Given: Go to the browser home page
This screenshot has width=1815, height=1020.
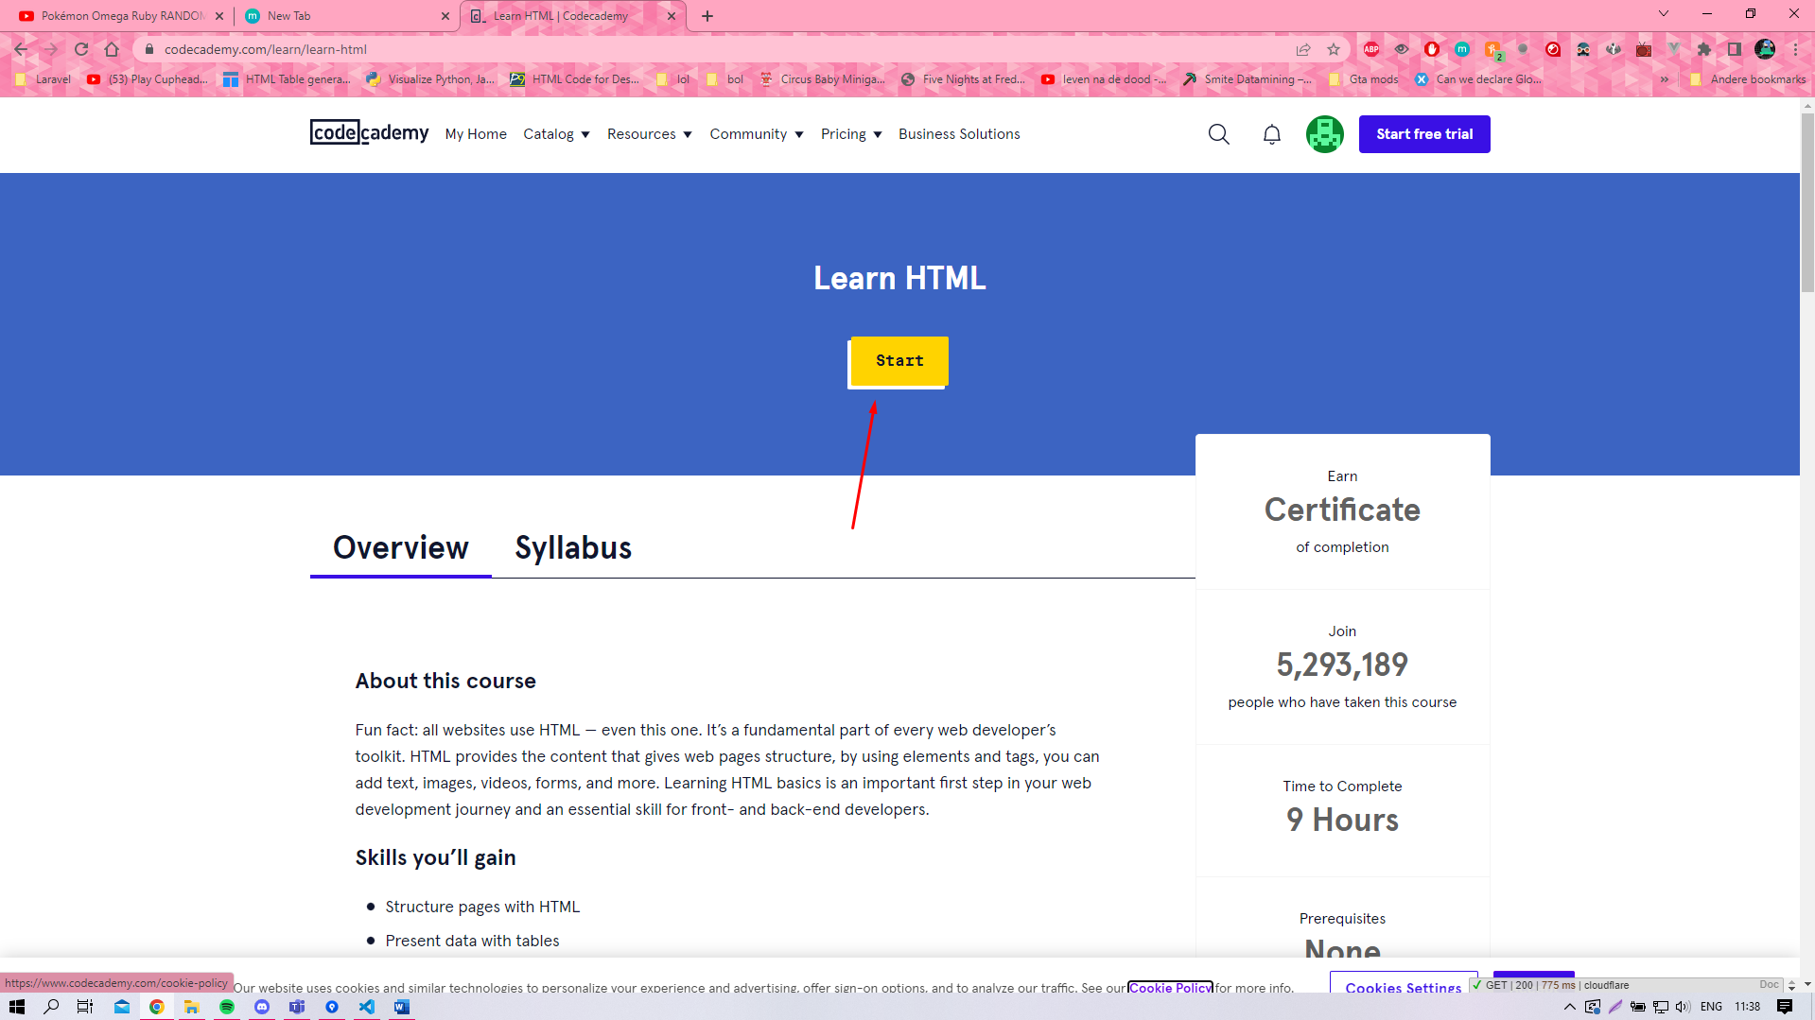Looking at the screenshot, I should pos(112,49).
